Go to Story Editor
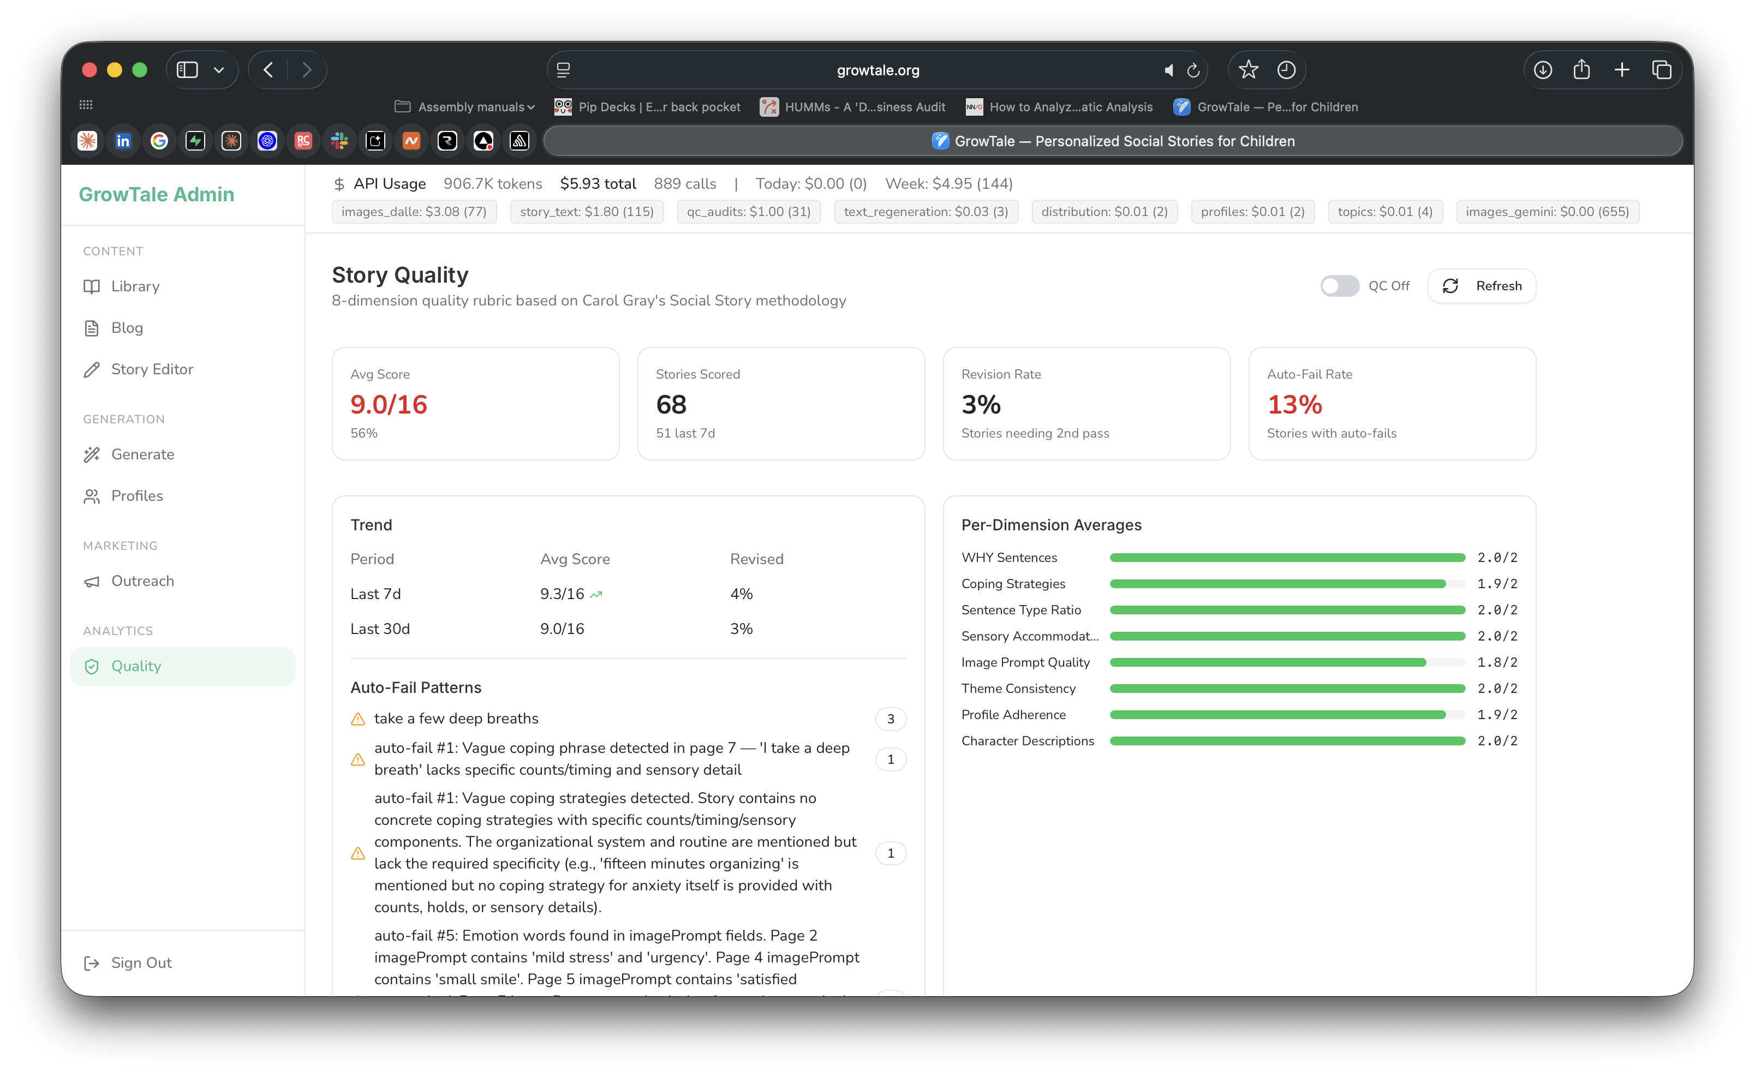 pyautogui.click(x=152, y=369)
